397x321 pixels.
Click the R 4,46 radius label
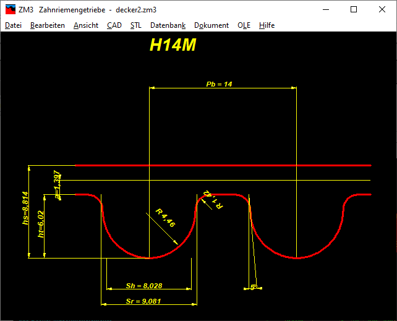[x=166, y=218]
